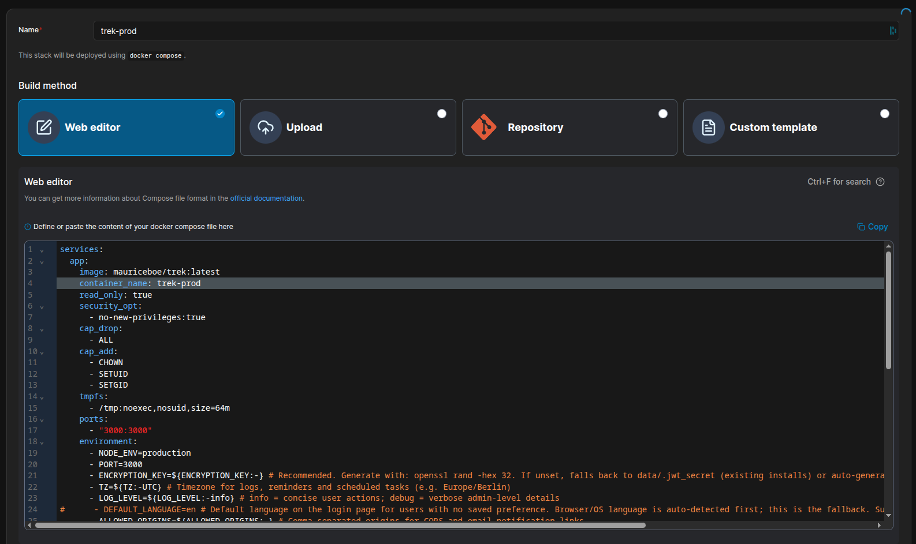This screenshot has height=544, width=916.
Task: Collapse environment fold on line 18
Action: [x=42, y=442]
